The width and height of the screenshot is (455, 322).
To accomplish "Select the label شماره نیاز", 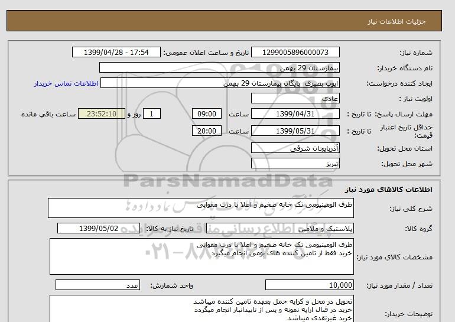I will coord(416,53).
